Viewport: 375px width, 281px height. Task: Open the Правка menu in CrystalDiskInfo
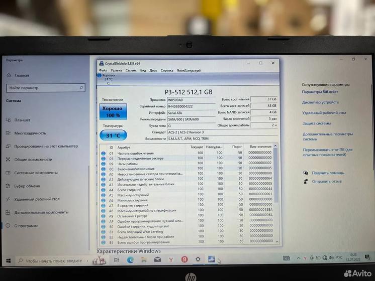(x=116, y=70)
